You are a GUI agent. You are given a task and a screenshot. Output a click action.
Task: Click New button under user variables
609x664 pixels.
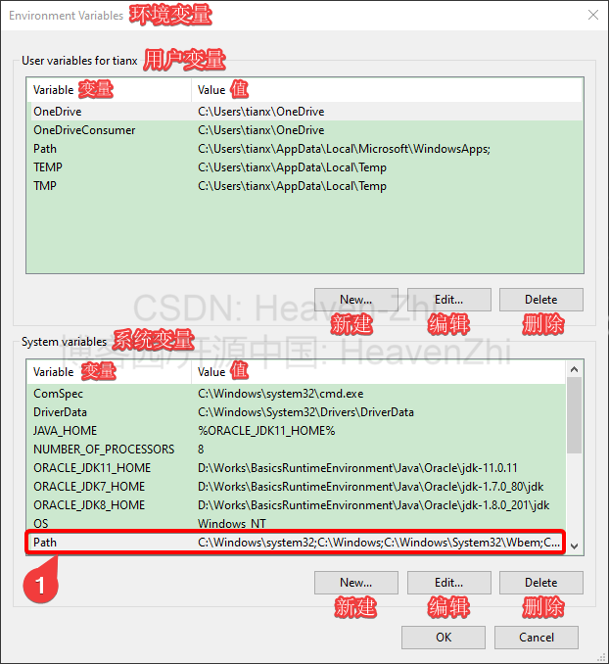(356, 300)
